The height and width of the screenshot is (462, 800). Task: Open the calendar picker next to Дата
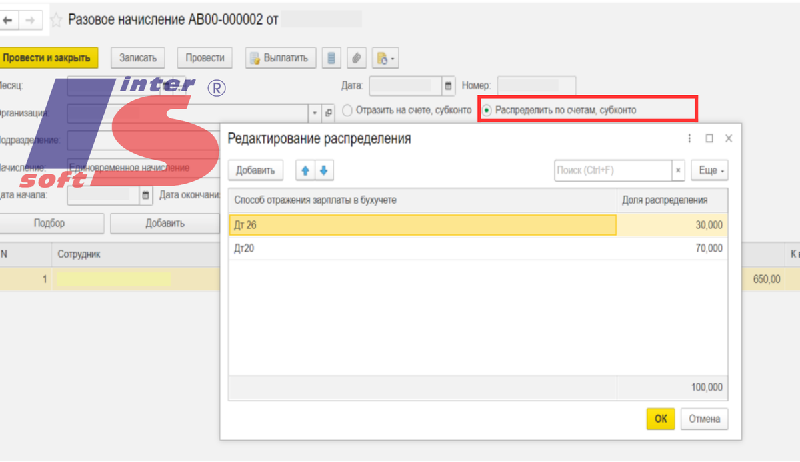tap(448, 86)
